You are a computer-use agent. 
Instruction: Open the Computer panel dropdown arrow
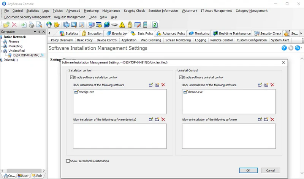pyautogui.click(x=35, y=32)
